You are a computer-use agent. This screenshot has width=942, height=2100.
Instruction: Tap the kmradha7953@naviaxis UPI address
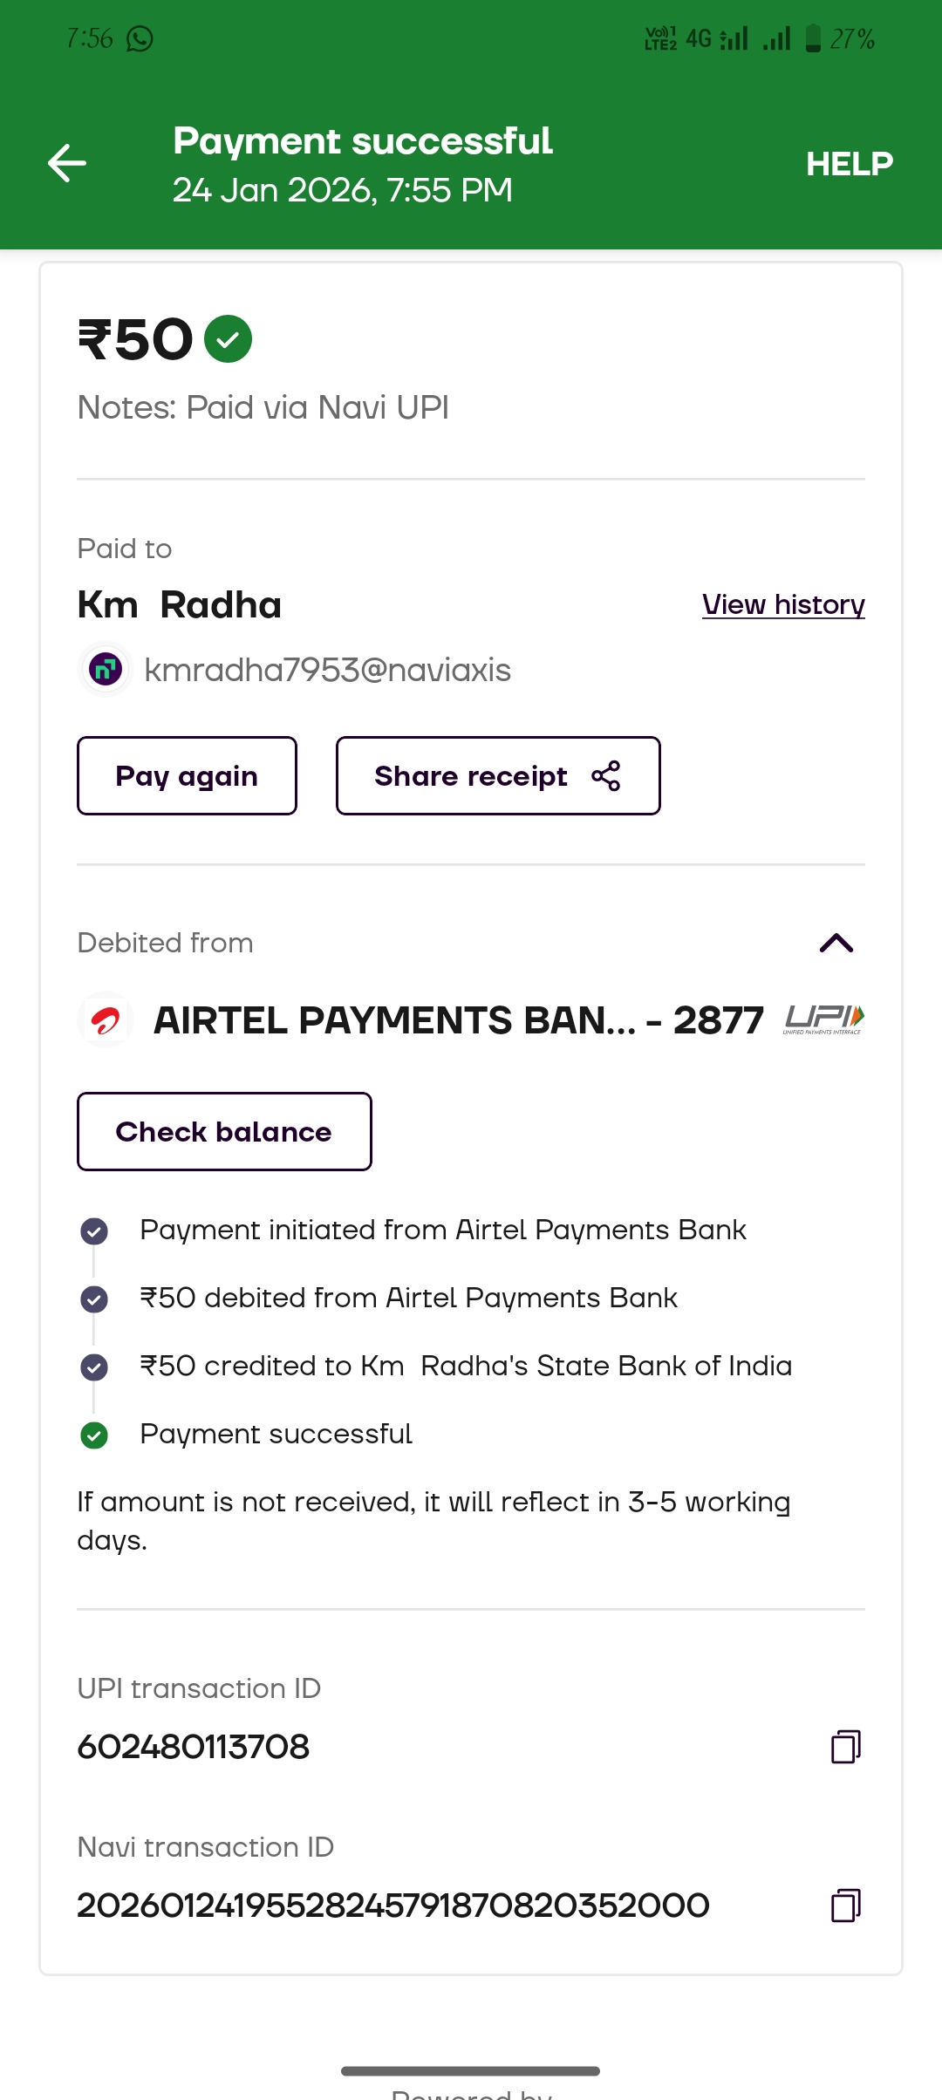(x=327, y=670)
